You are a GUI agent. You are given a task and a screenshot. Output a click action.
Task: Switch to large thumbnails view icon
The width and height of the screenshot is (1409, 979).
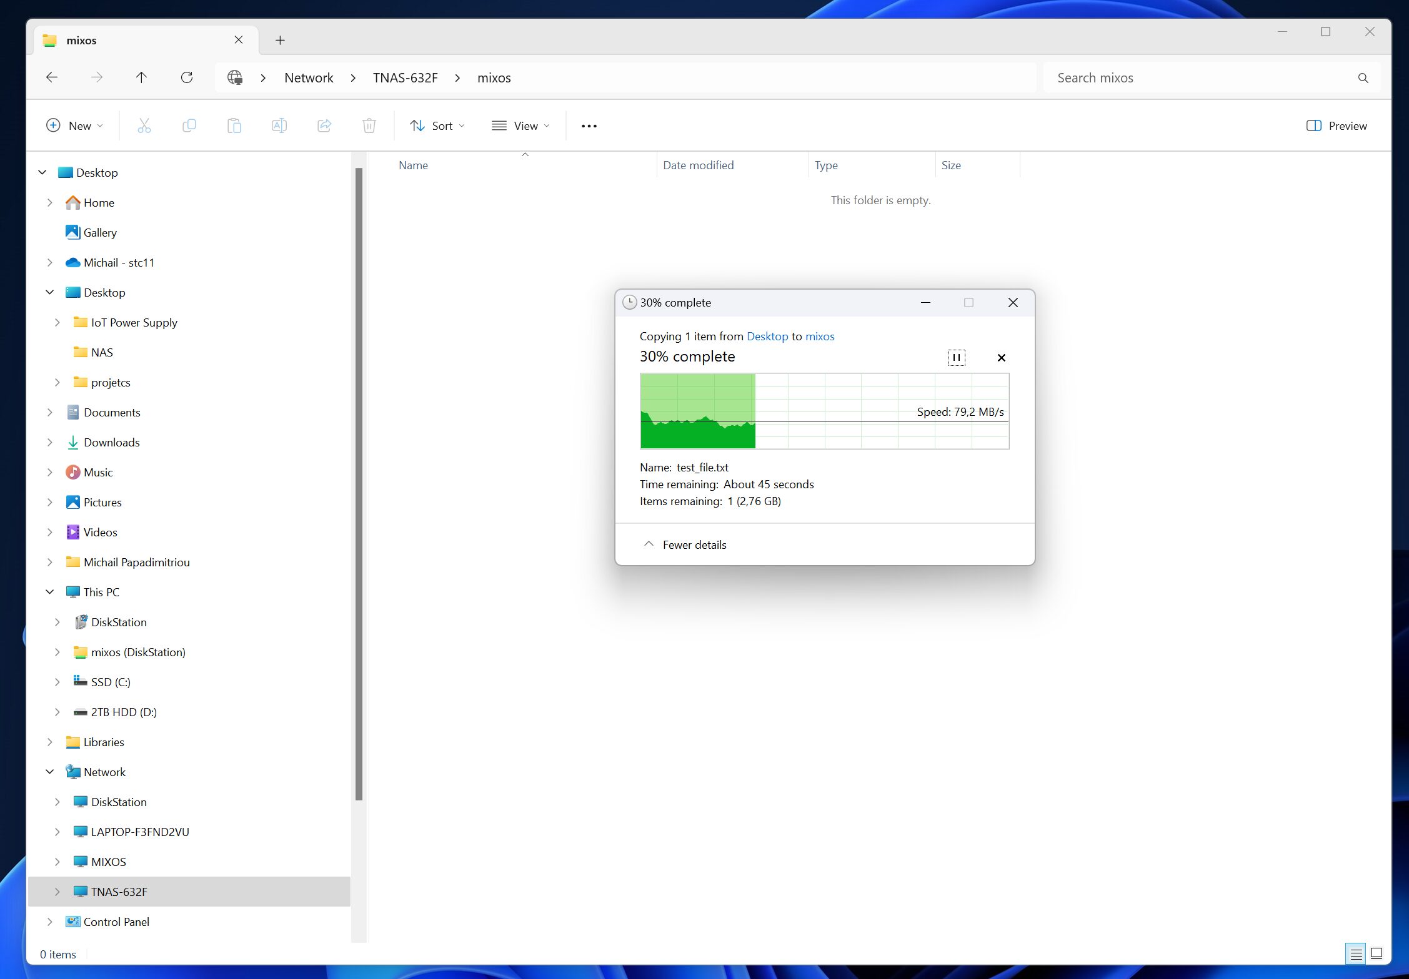click(x=1377, y=954)
